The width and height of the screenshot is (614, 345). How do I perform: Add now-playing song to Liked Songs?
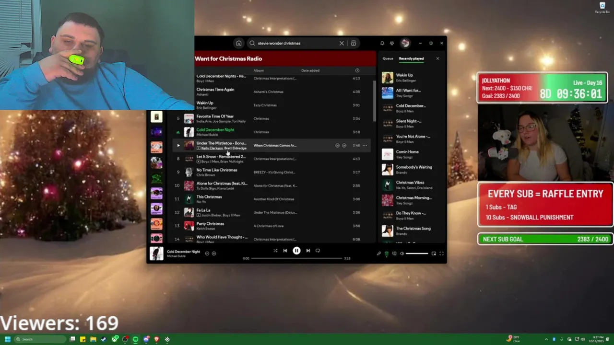pyautogui.click(x=214, y=253)
